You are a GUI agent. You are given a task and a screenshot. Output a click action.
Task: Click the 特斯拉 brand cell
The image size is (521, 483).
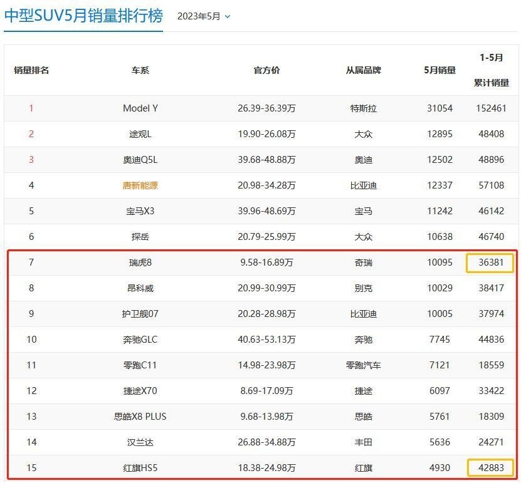[x=363, y=108]
